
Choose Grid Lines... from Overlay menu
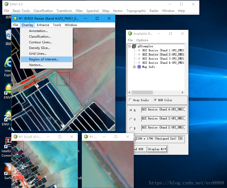pyautogui.click(x=46, y=54)
